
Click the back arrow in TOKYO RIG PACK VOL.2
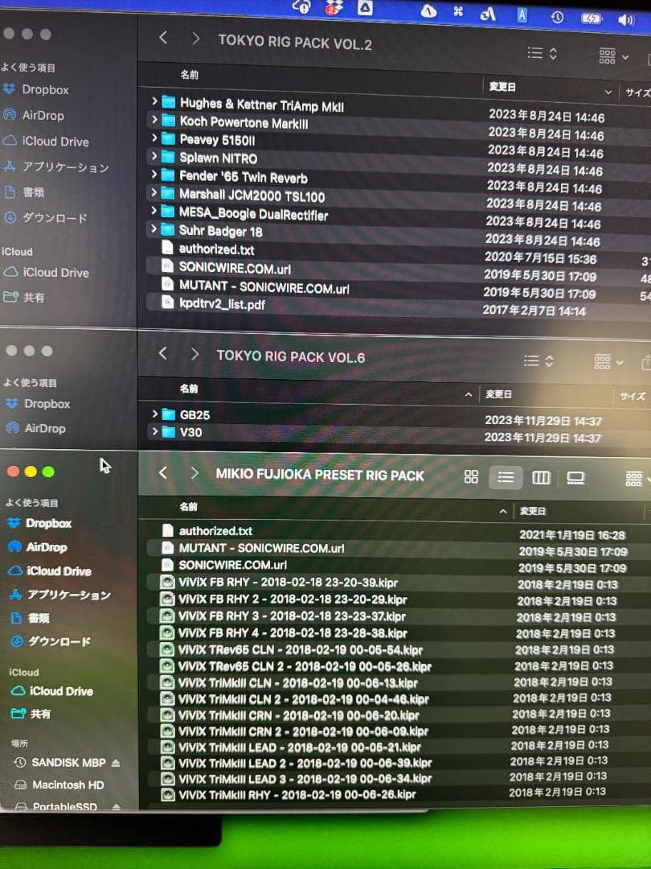coord(163,38)
